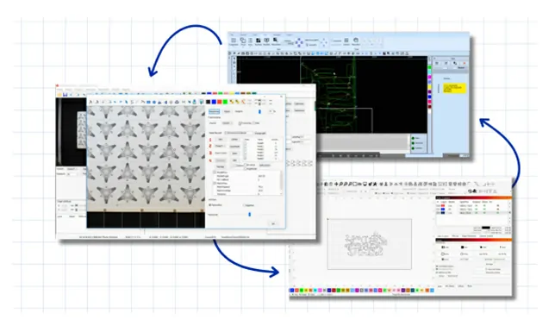The image size is (555, 332).
Task: Choose green layer color in black-canvas window palette
Action: tap(429, 67)
